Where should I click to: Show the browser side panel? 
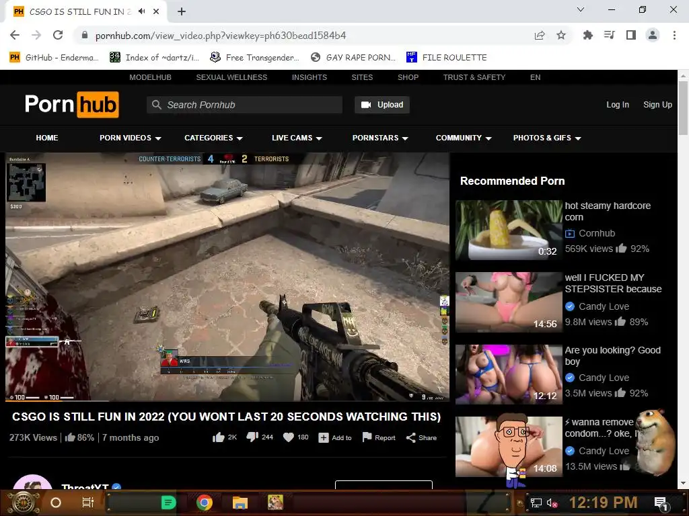pyautogui.click(x=631, y=35)
